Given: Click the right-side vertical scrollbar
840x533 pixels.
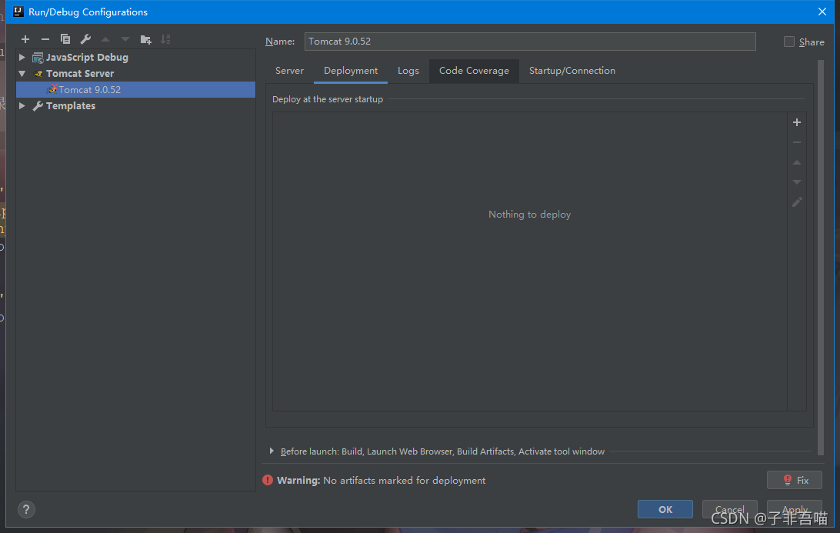Looking at the screenshot, I should coord(821,257).
